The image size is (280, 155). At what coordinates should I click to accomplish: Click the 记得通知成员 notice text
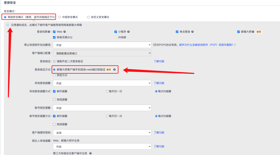[x=46, y=25]
